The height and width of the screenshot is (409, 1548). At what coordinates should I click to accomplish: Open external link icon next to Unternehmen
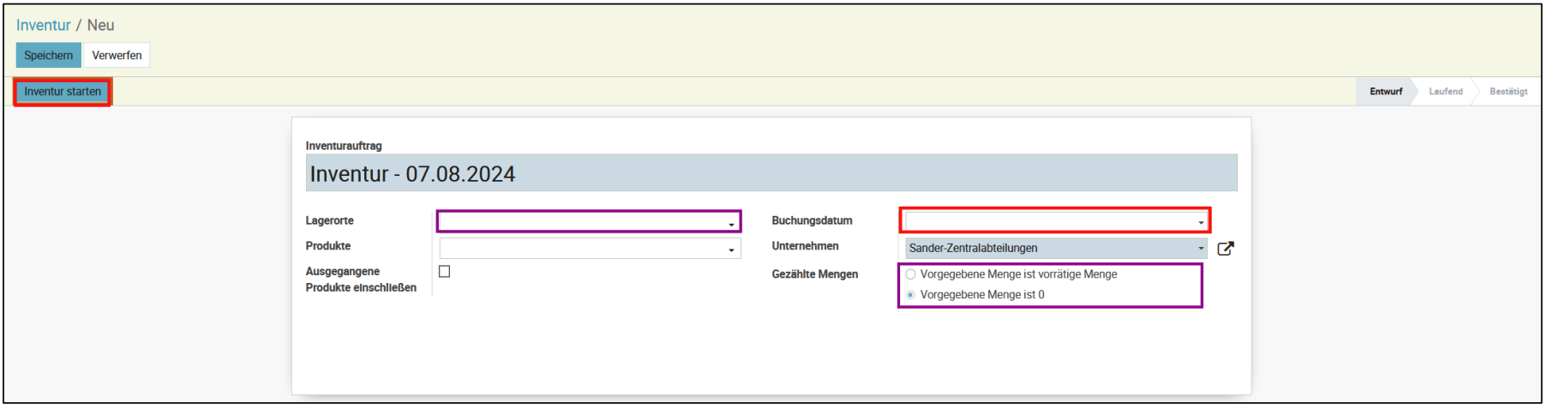pos(1225,249)
